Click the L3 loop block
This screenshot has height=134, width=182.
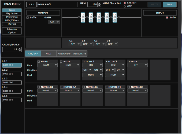point(99,17)
